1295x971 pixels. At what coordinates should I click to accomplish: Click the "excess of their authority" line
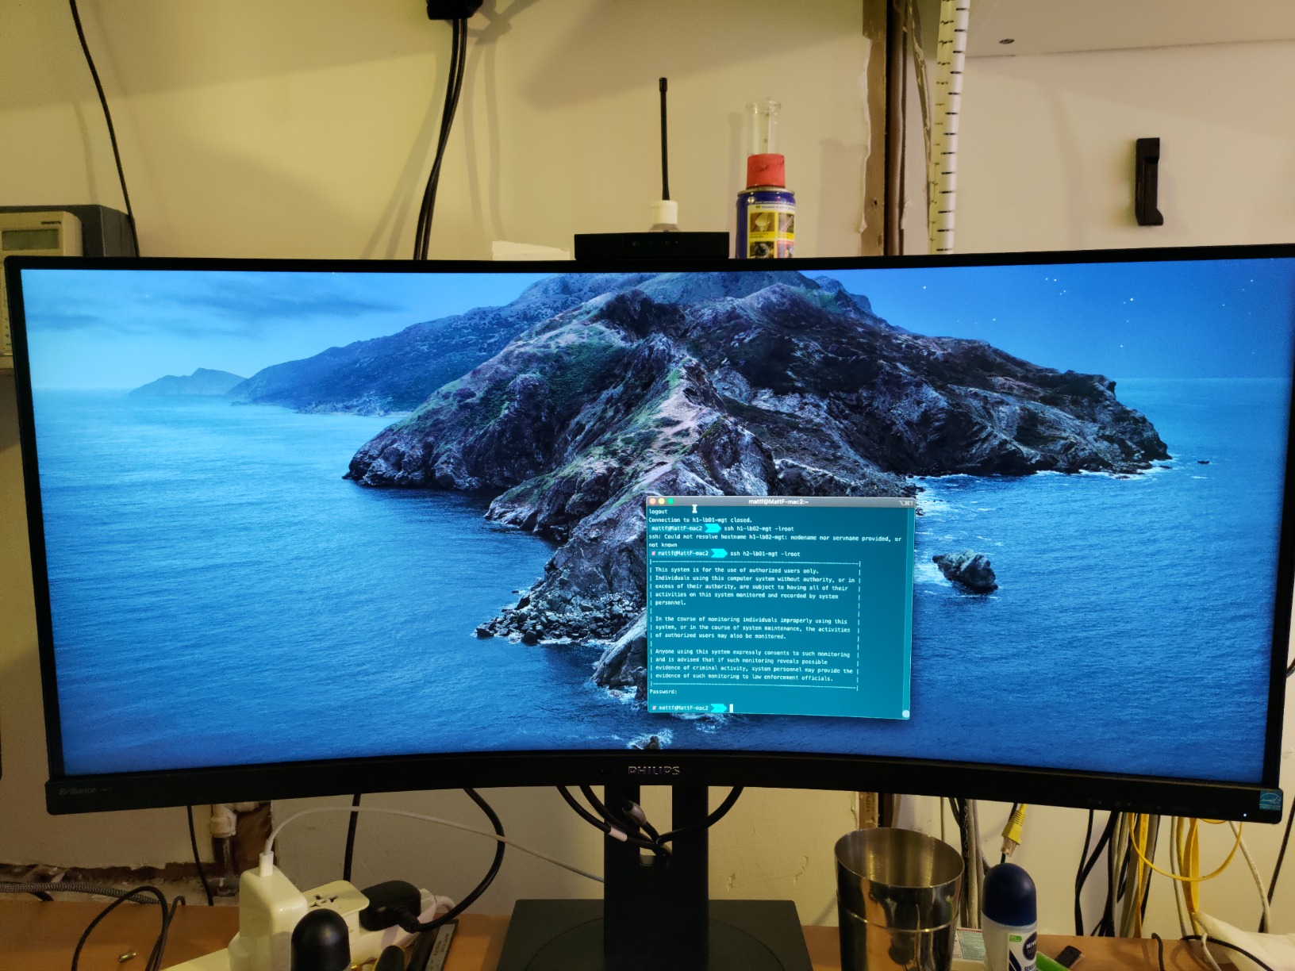(751, 587)
